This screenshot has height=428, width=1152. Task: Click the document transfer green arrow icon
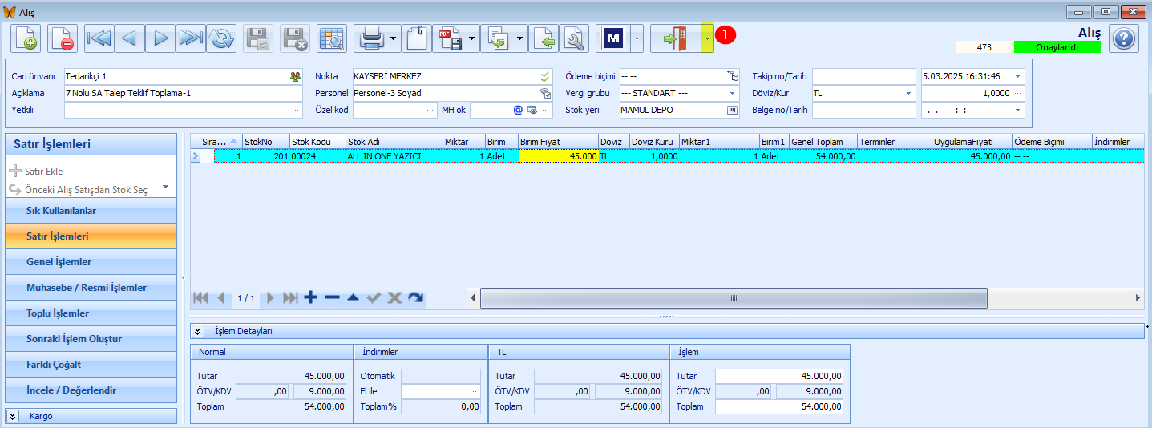tap(498, 38)
